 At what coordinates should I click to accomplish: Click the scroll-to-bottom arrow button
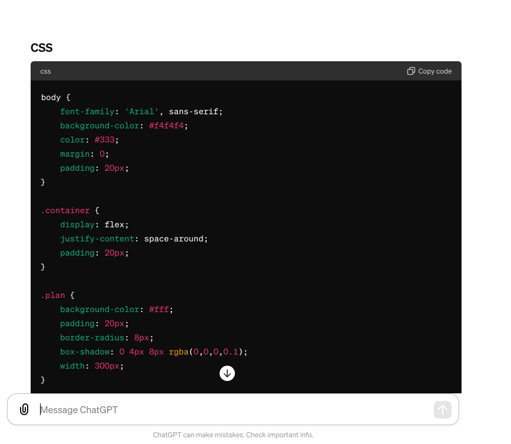click(x=227, y=373)
